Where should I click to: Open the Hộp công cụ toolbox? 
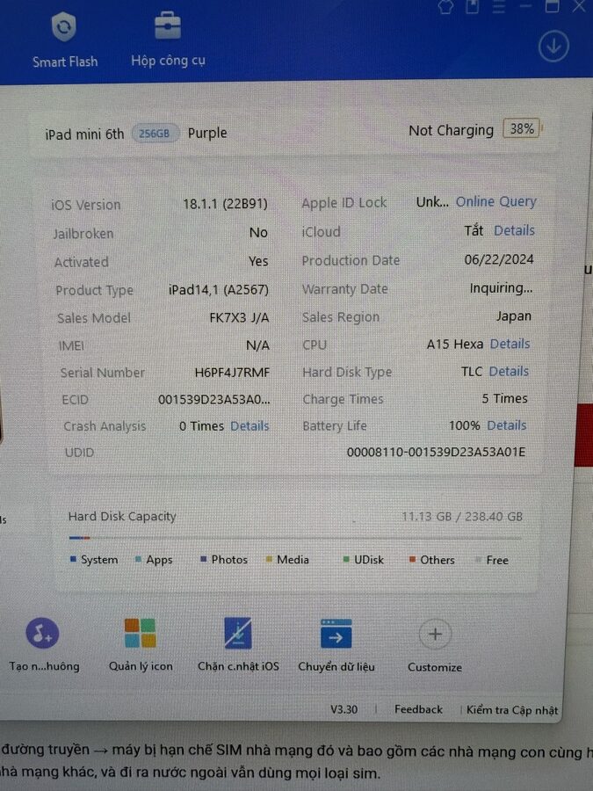pyautogui.click(x=168, y=40)
